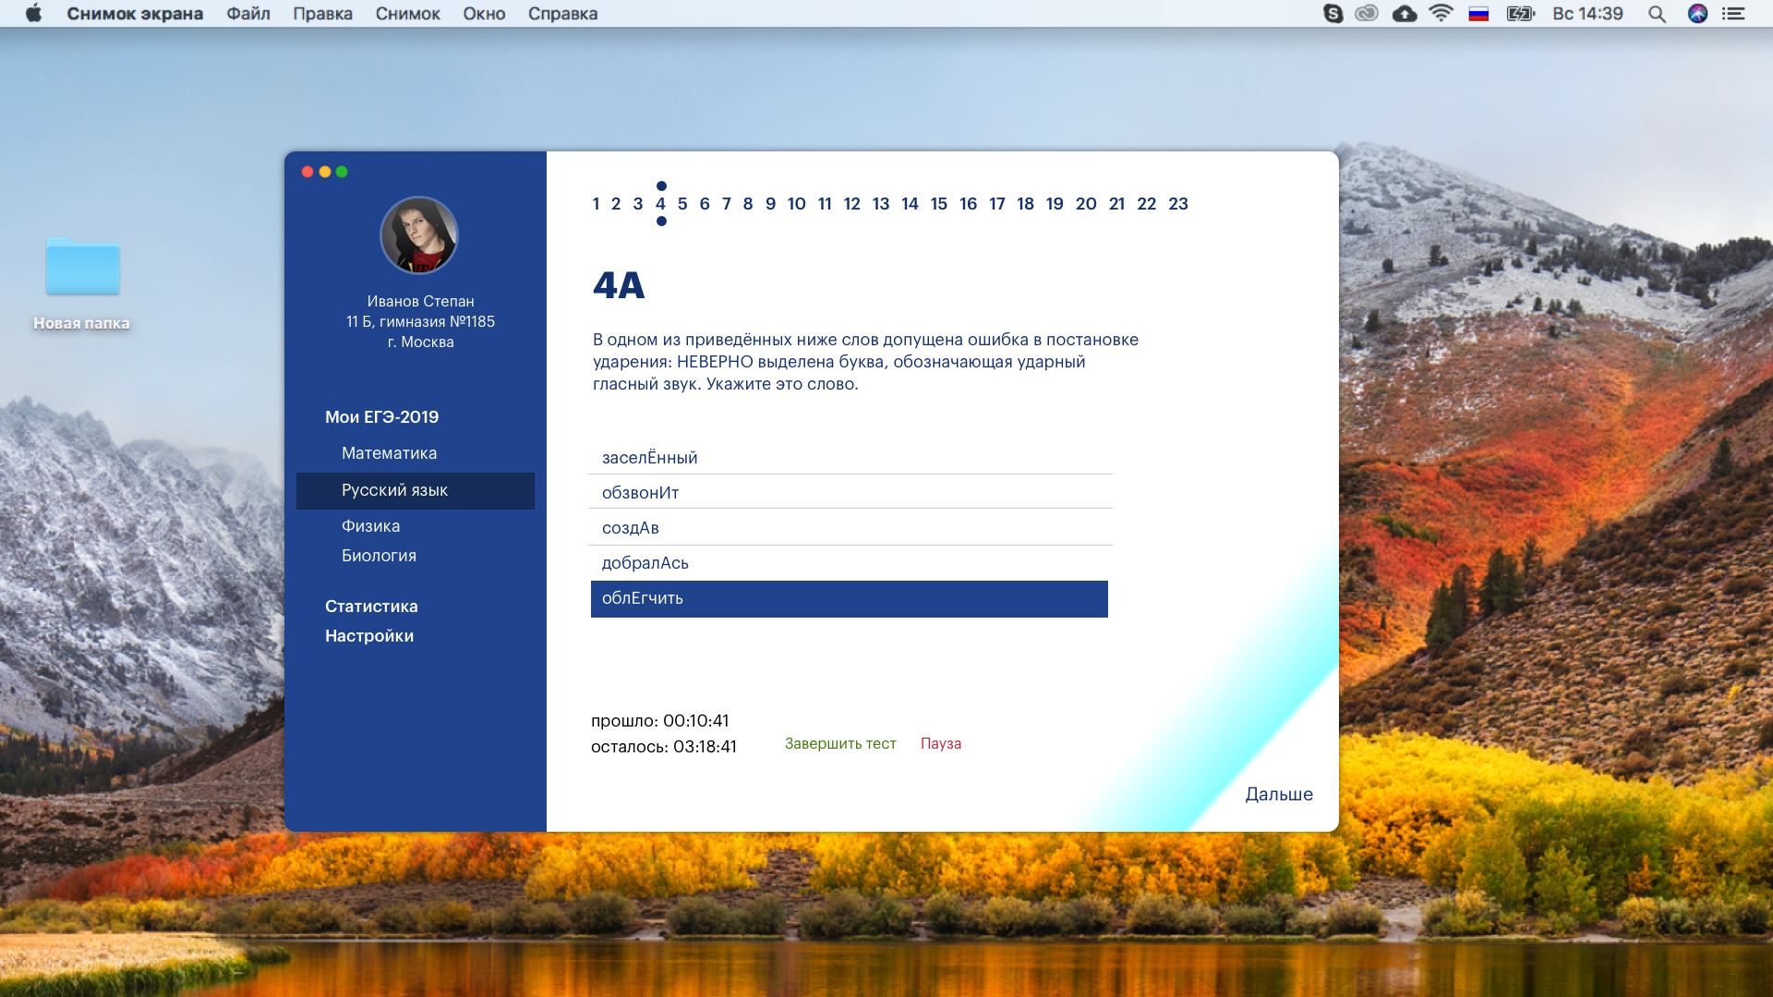The height and width of the screenshot is (997, 1773).
Task: Open Статистика section in sidebar
Action: coord(371,607)
